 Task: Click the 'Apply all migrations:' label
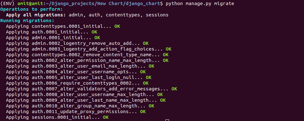pos(36,15)
